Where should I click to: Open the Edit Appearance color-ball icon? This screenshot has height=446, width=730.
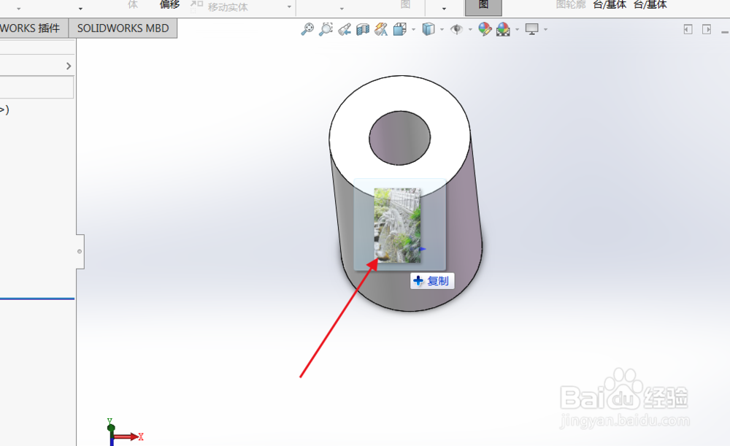pyautogui.click(x=485, y=29)
